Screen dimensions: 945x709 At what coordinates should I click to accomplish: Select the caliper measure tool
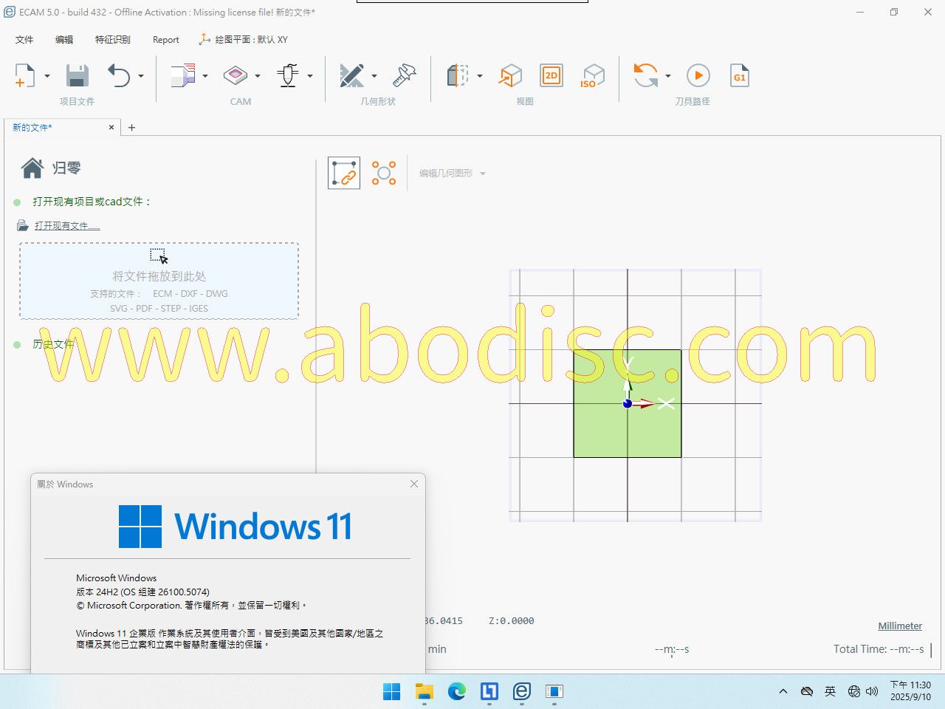(x=405, y=75)
